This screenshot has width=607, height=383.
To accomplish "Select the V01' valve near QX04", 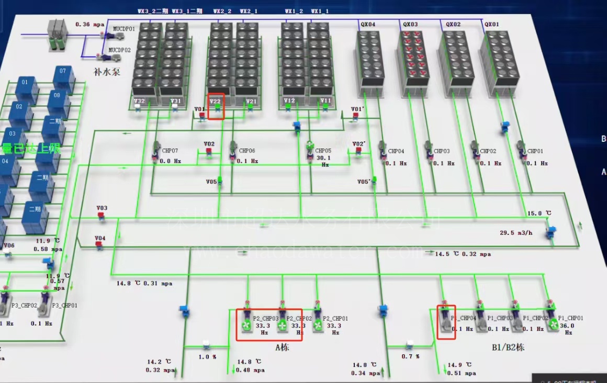I will tap(355, 116).
